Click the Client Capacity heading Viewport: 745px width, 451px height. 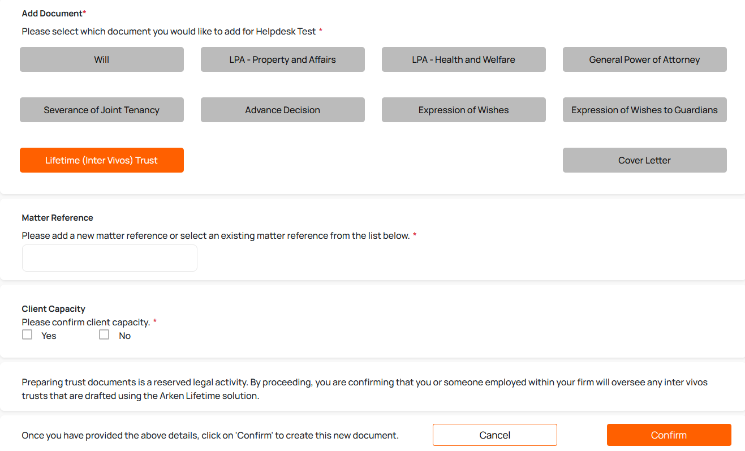pyautogui.click(x=53, y=309)
